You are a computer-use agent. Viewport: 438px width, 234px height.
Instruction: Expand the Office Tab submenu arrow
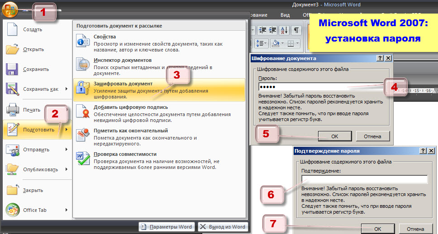tap(67, 210)
